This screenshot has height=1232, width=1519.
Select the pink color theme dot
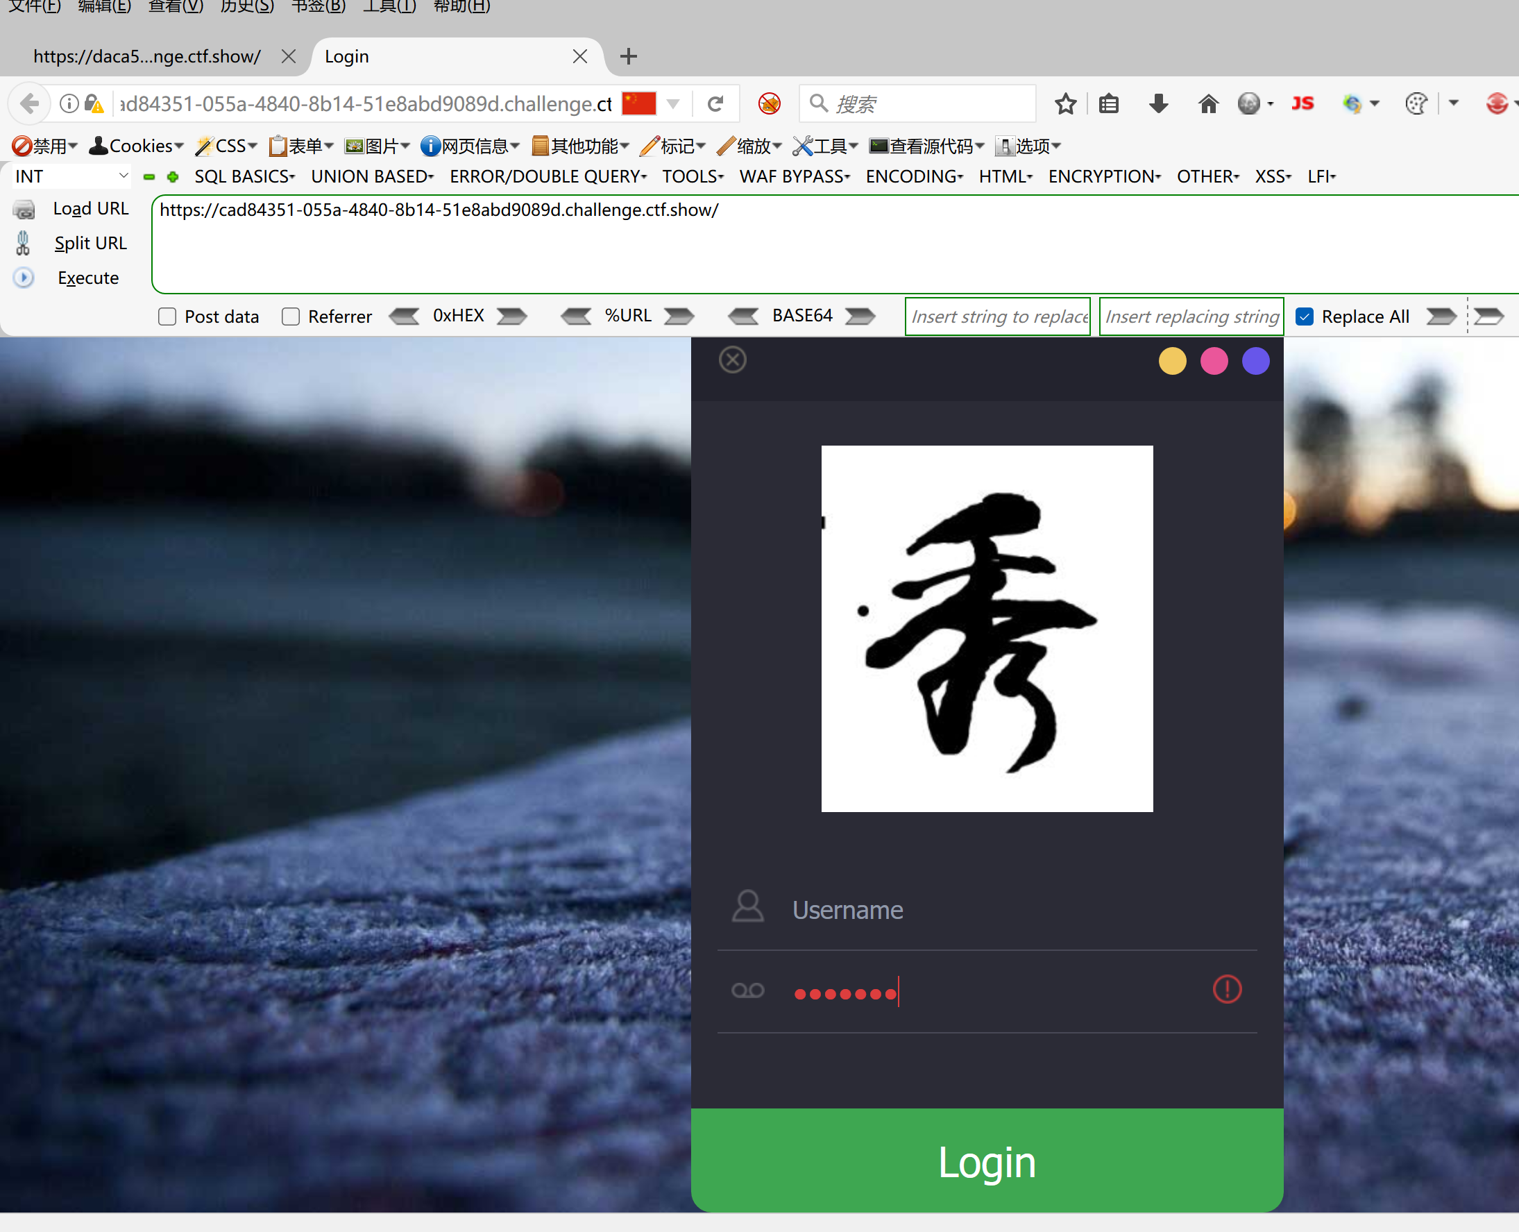[1214, 361]
